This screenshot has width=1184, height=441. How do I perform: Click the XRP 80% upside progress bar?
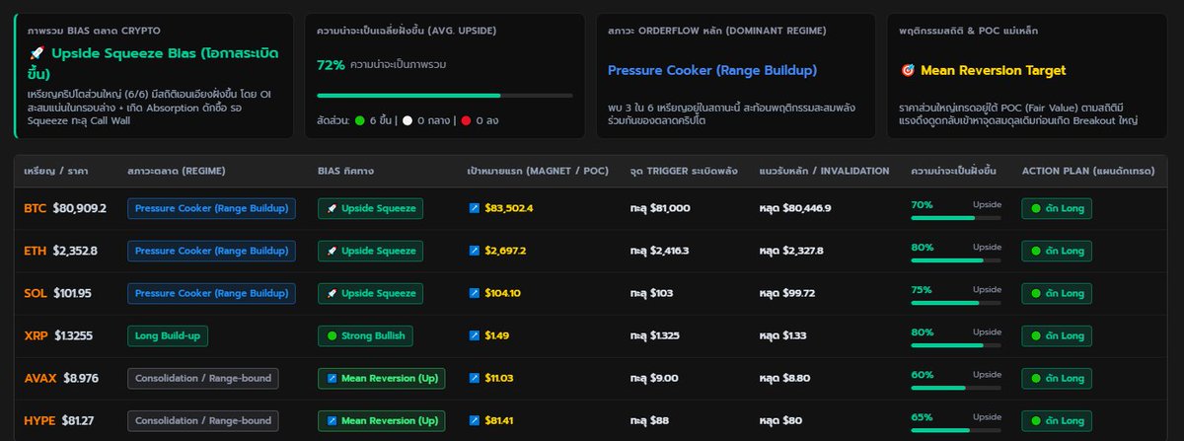pyautogui.click(x=956, y=344)
